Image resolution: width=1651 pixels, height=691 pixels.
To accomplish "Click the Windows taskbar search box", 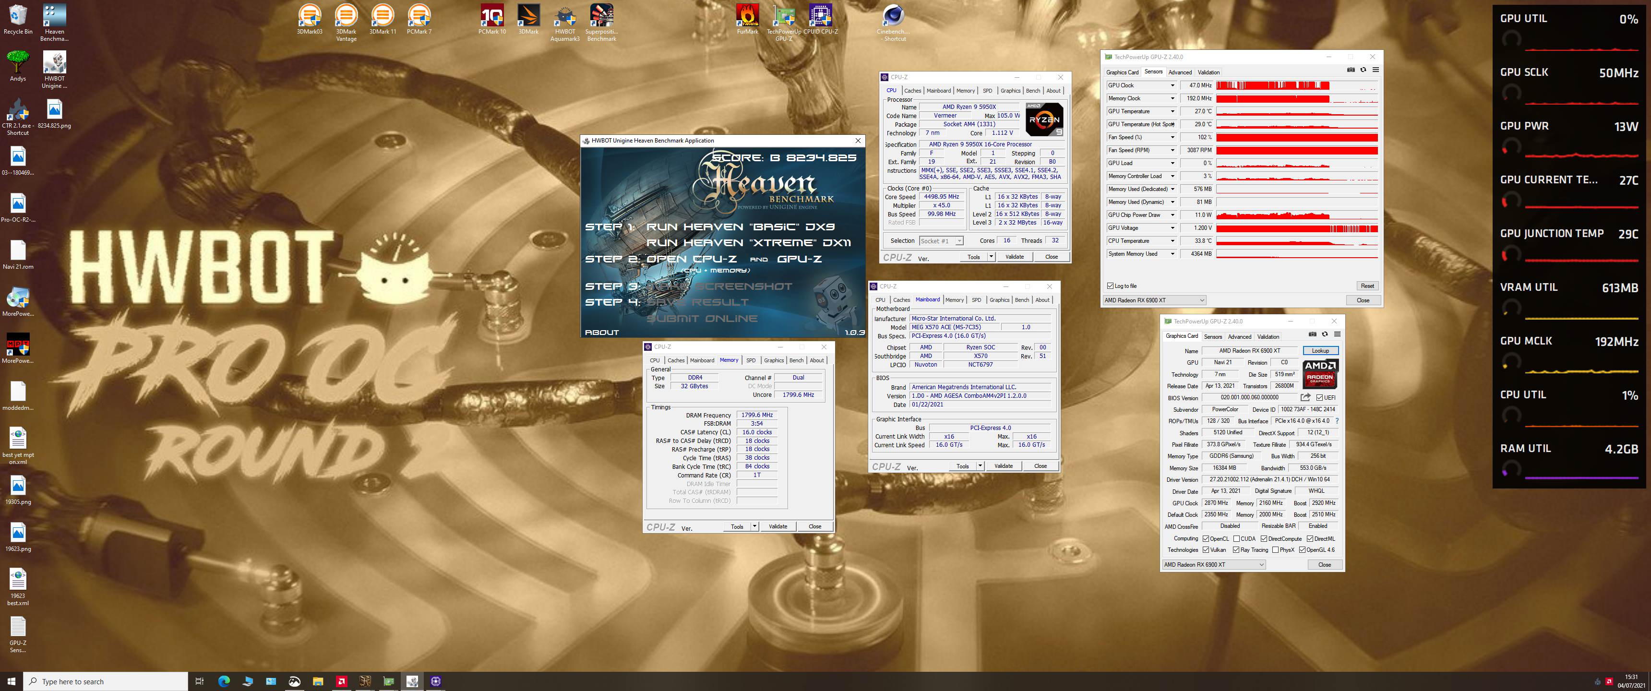I will point(106,681).
